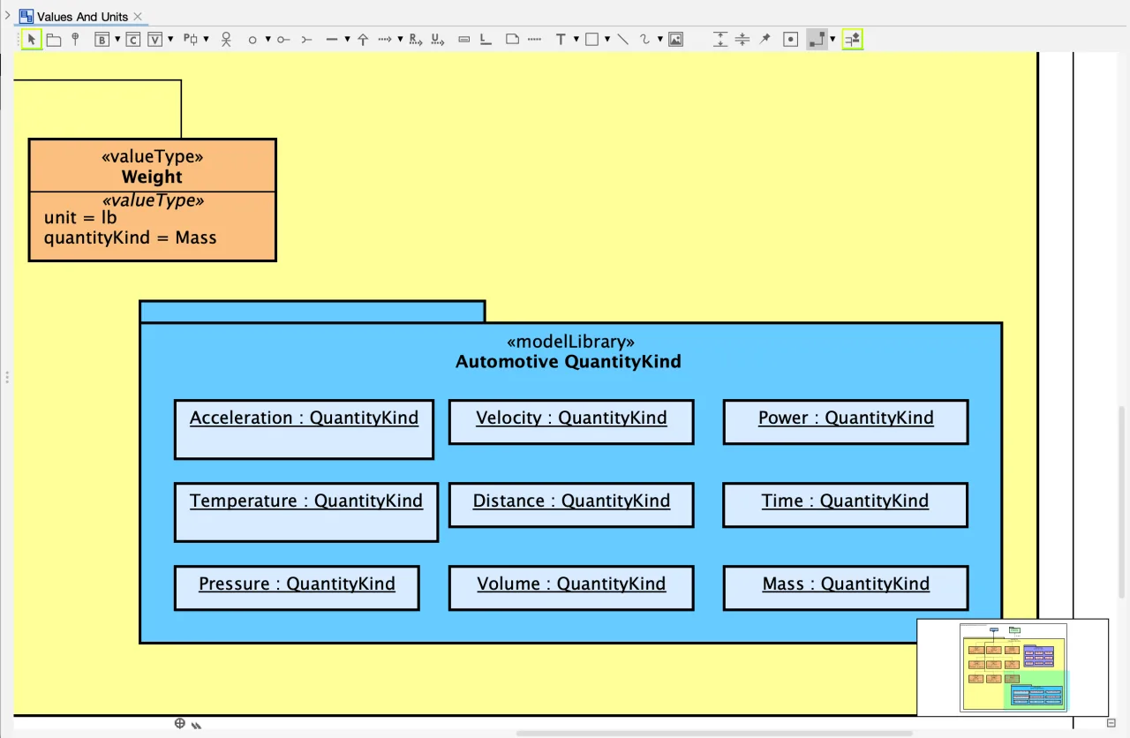This screenshot has height=738, width=1130.
Task: Select the Temperature : QuantityKind instance
Action: [306, 512]
